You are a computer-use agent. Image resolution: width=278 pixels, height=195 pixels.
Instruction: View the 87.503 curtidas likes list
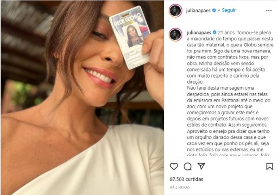[186, 179]
